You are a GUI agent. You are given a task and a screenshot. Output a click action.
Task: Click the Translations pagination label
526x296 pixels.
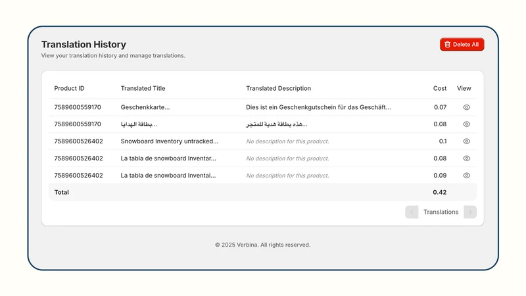pos(441,212)
